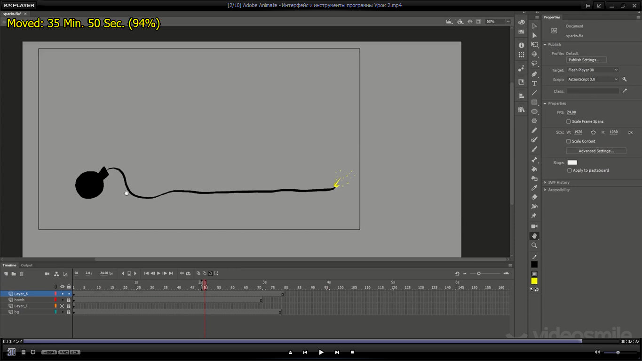The image size is (642, 361).
Task: Open the Target Flash Player dropdown
Action: pos(593,70)
